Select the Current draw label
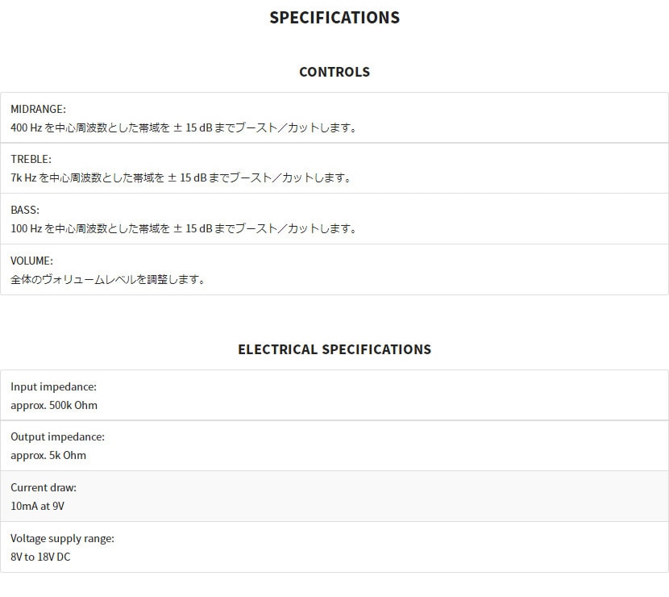 44,488
